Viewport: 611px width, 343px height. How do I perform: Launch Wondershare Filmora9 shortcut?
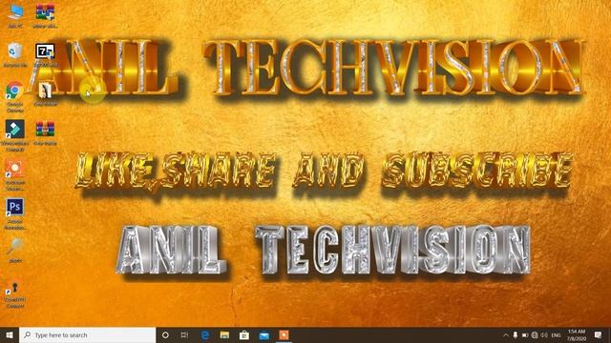15,135
